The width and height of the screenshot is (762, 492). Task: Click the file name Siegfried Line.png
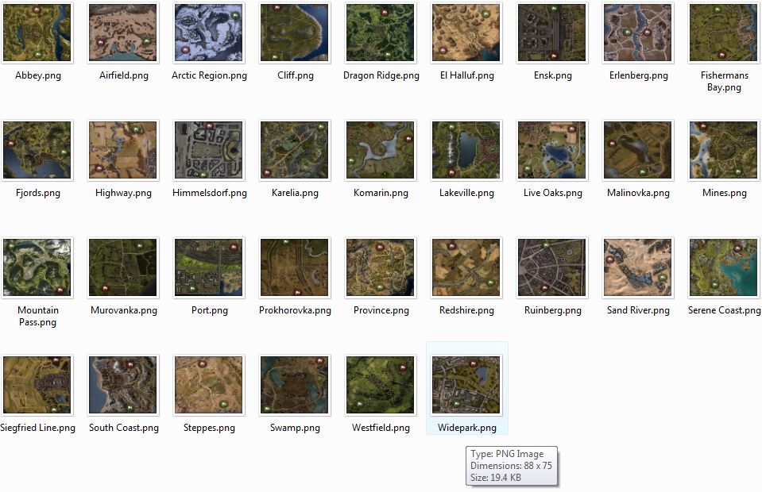[x=38, y=428]
